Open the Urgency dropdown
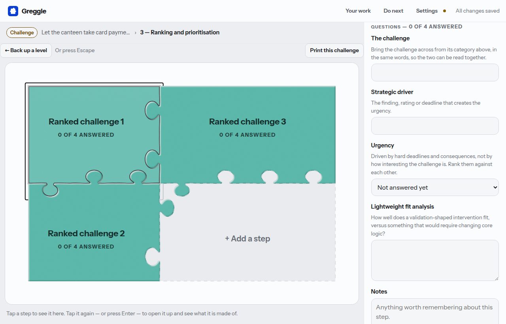The image size is (506, 324). (x=435, y=187)
